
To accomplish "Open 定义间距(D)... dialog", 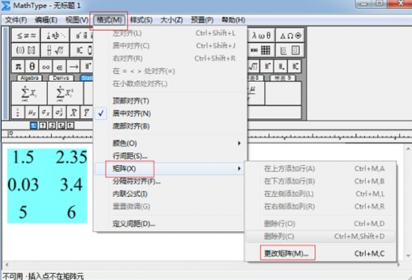I will click(170, 224).
